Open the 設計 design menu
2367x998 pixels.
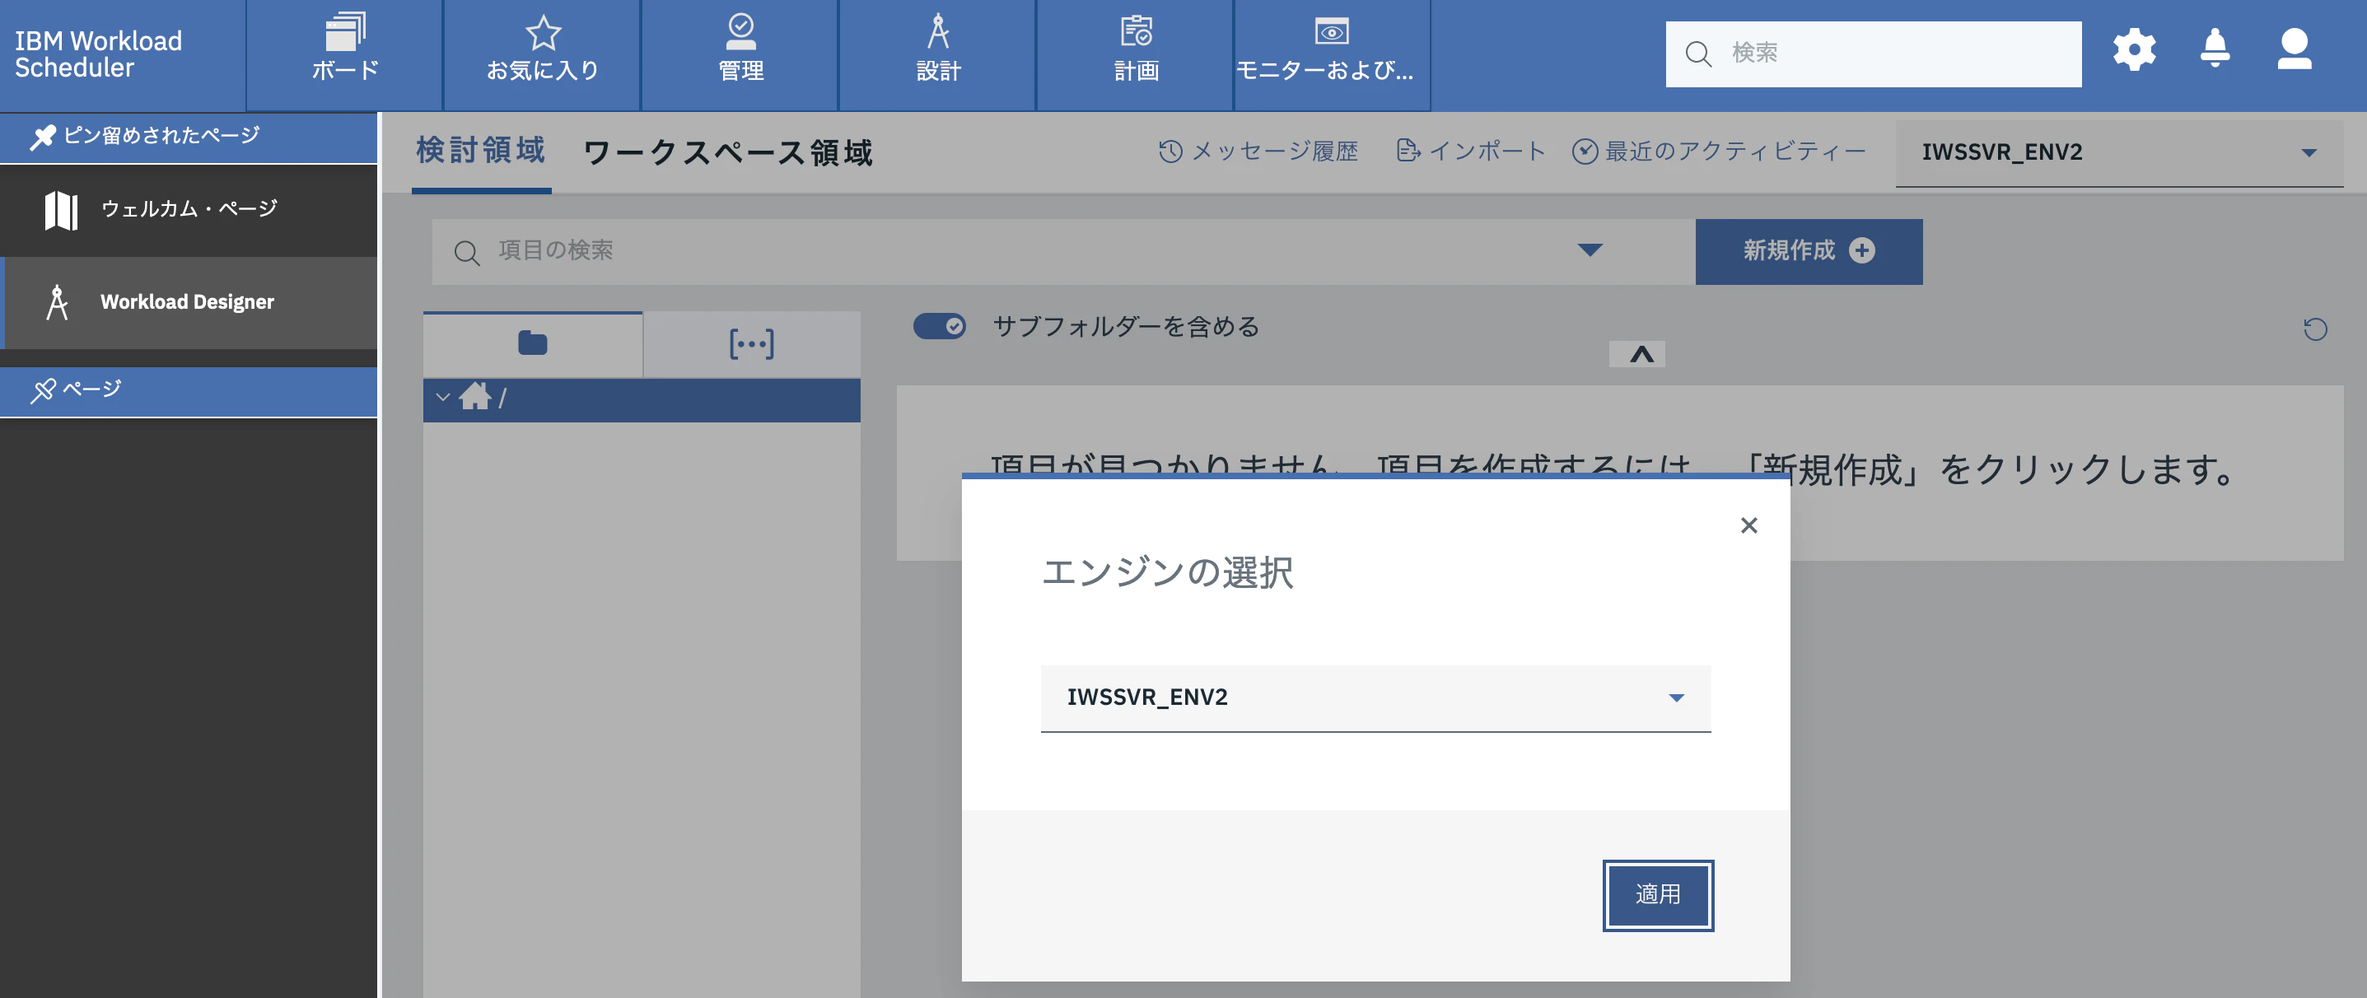click(938, 55)
